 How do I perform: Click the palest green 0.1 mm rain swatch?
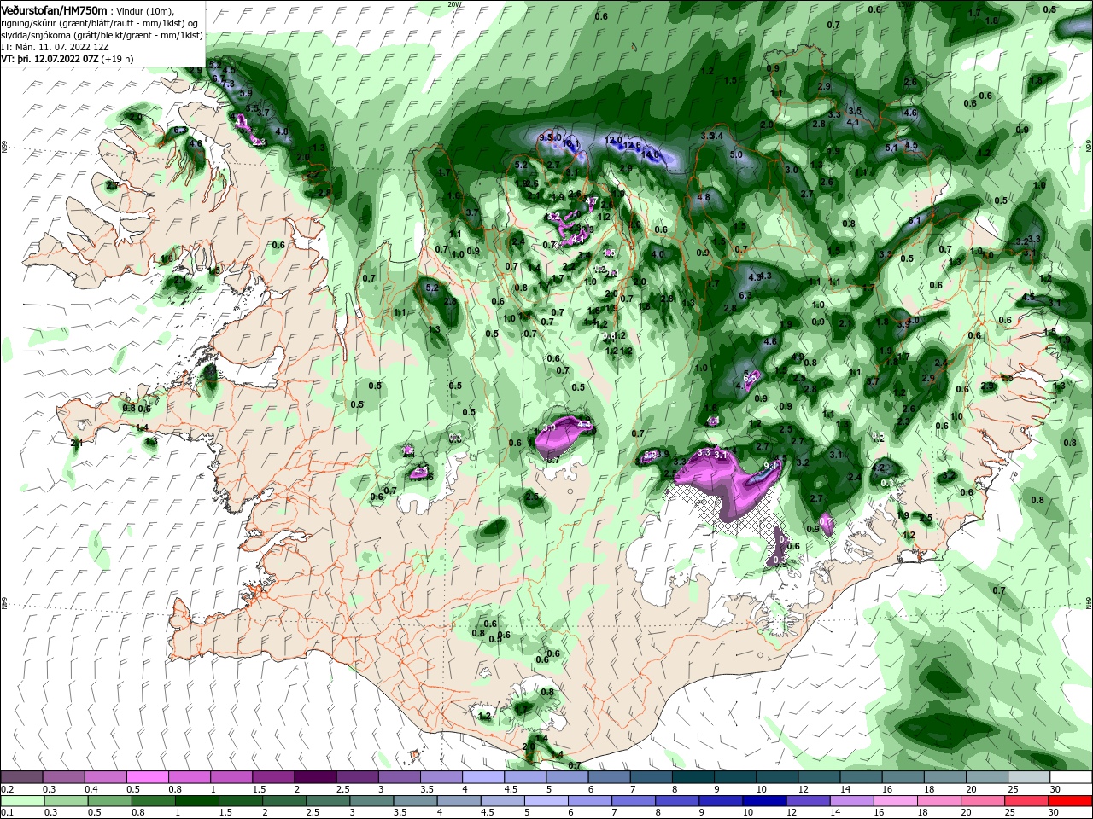(x=22, y=801)
